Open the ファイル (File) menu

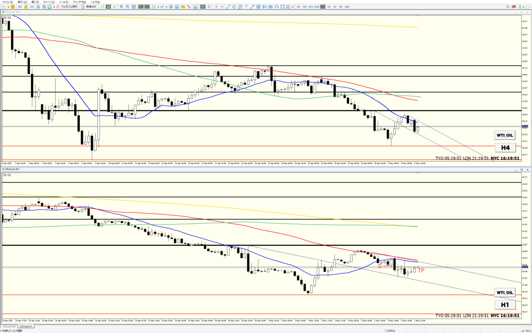tap(8, 2)
